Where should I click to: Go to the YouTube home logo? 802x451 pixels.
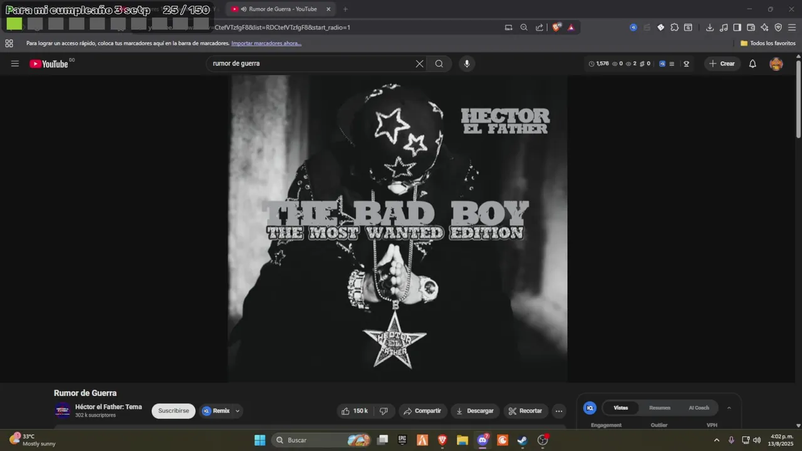coord(49,63)
